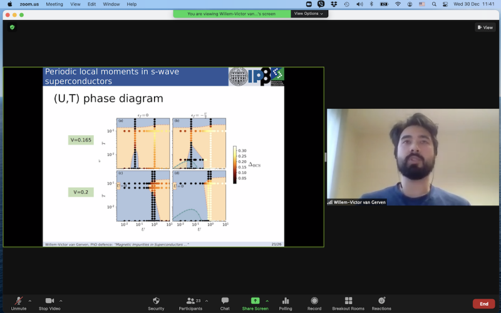The height and width of the screenshot is (313, 501).
Task: Click the red End button
Action: [483, 304]
